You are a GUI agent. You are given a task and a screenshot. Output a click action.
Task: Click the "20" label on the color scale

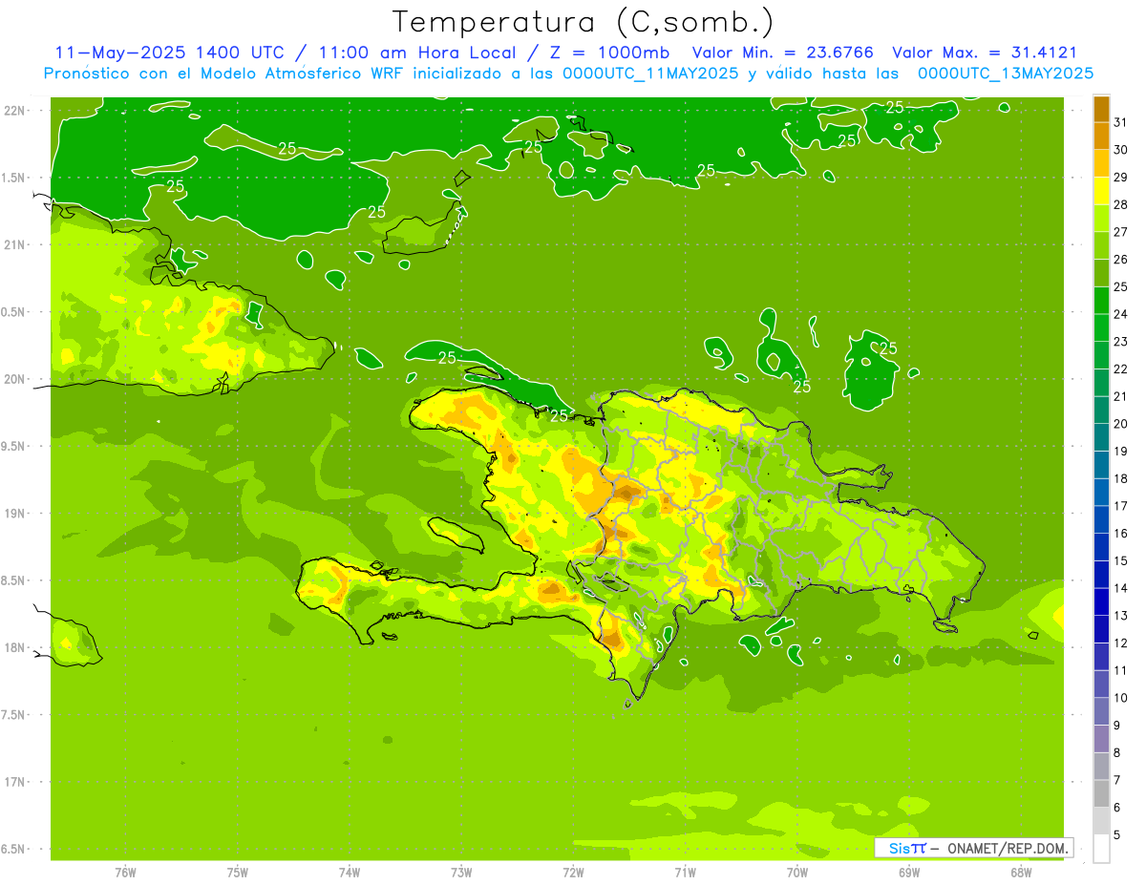tap(1121, 424)
